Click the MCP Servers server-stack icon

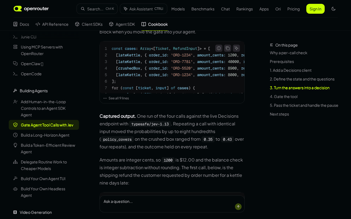coord(15,47)
